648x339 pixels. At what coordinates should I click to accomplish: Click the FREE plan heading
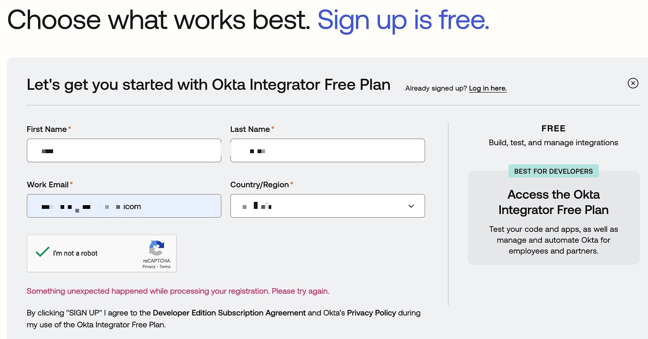pyautogui.click(x=553, y=128)
